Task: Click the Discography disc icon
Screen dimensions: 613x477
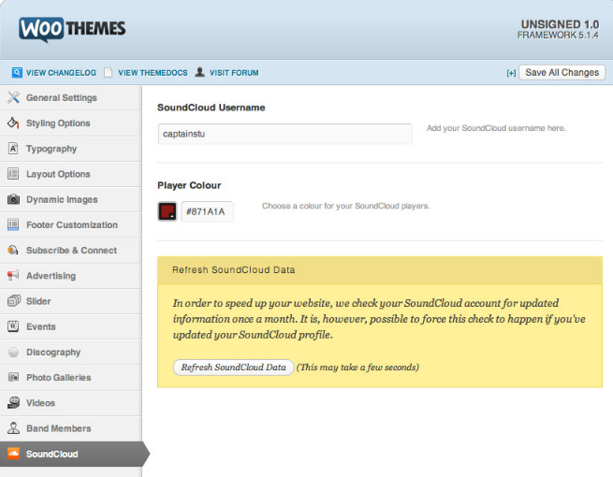Action: 13,352
